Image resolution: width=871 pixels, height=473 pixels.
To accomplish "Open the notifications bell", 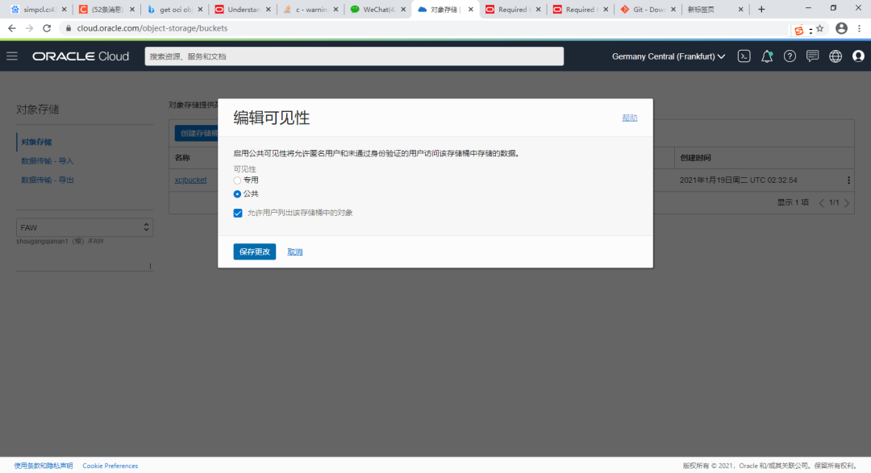I will click(x=767, y=56).
